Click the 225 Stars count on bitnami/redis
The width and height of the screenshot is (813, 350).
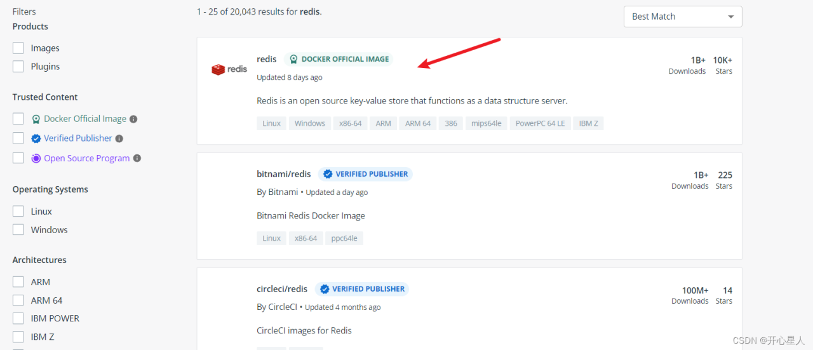pyautogui.click(x=725, y=175)
